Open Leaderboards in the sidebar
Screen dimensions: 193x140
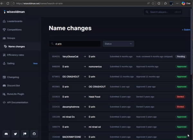coord(14,21)
